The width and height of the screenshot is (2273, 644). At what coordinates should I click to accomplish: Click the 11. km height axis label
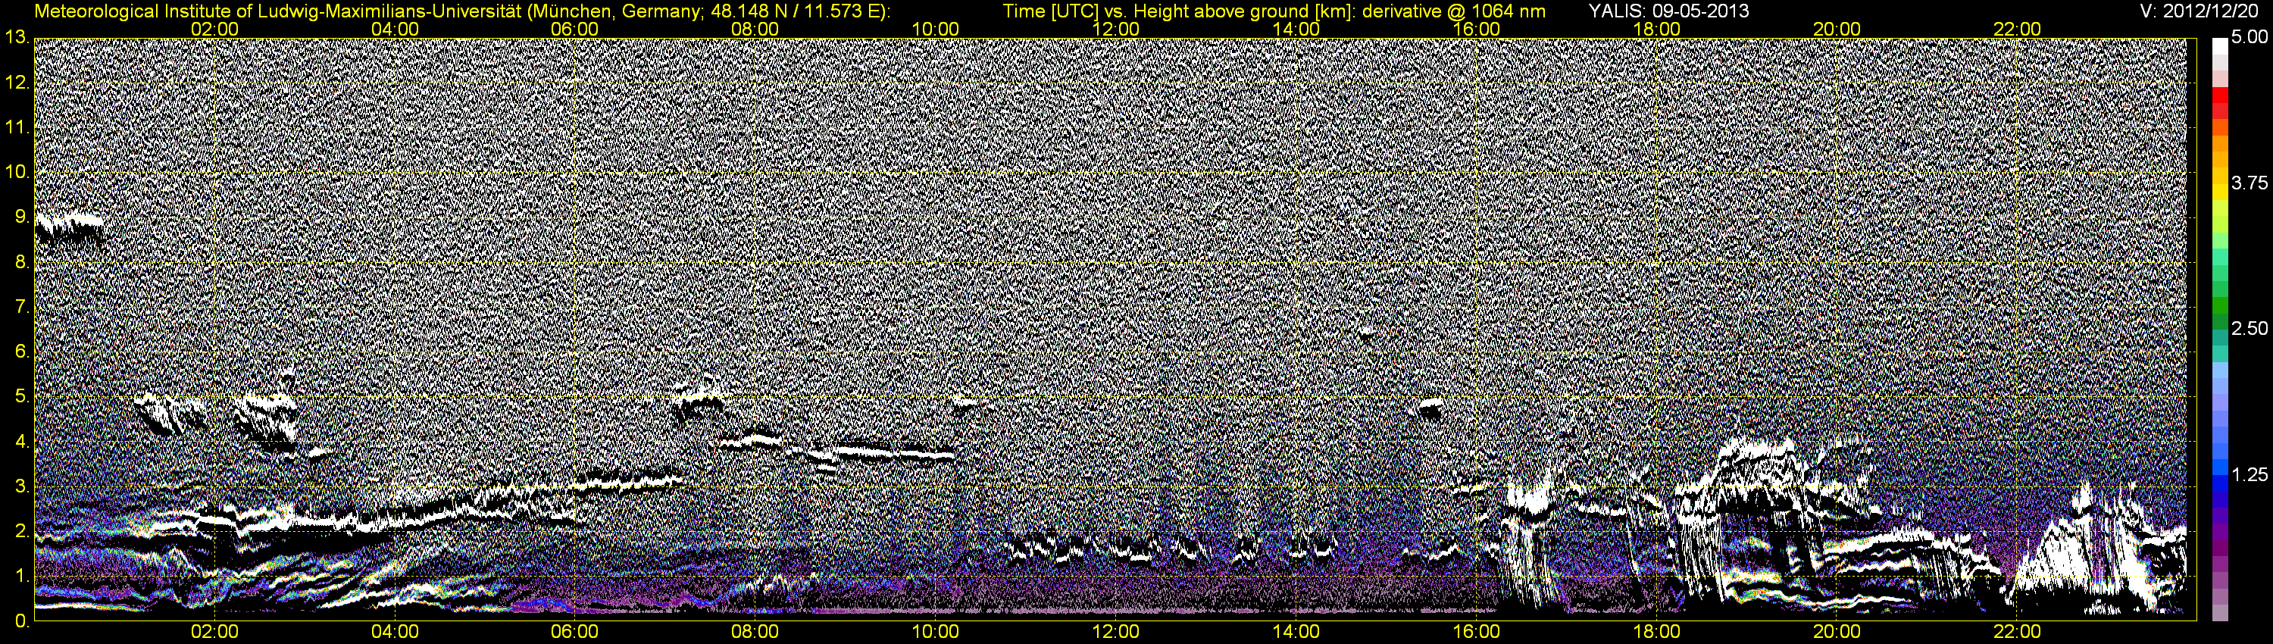pos(17,128)
